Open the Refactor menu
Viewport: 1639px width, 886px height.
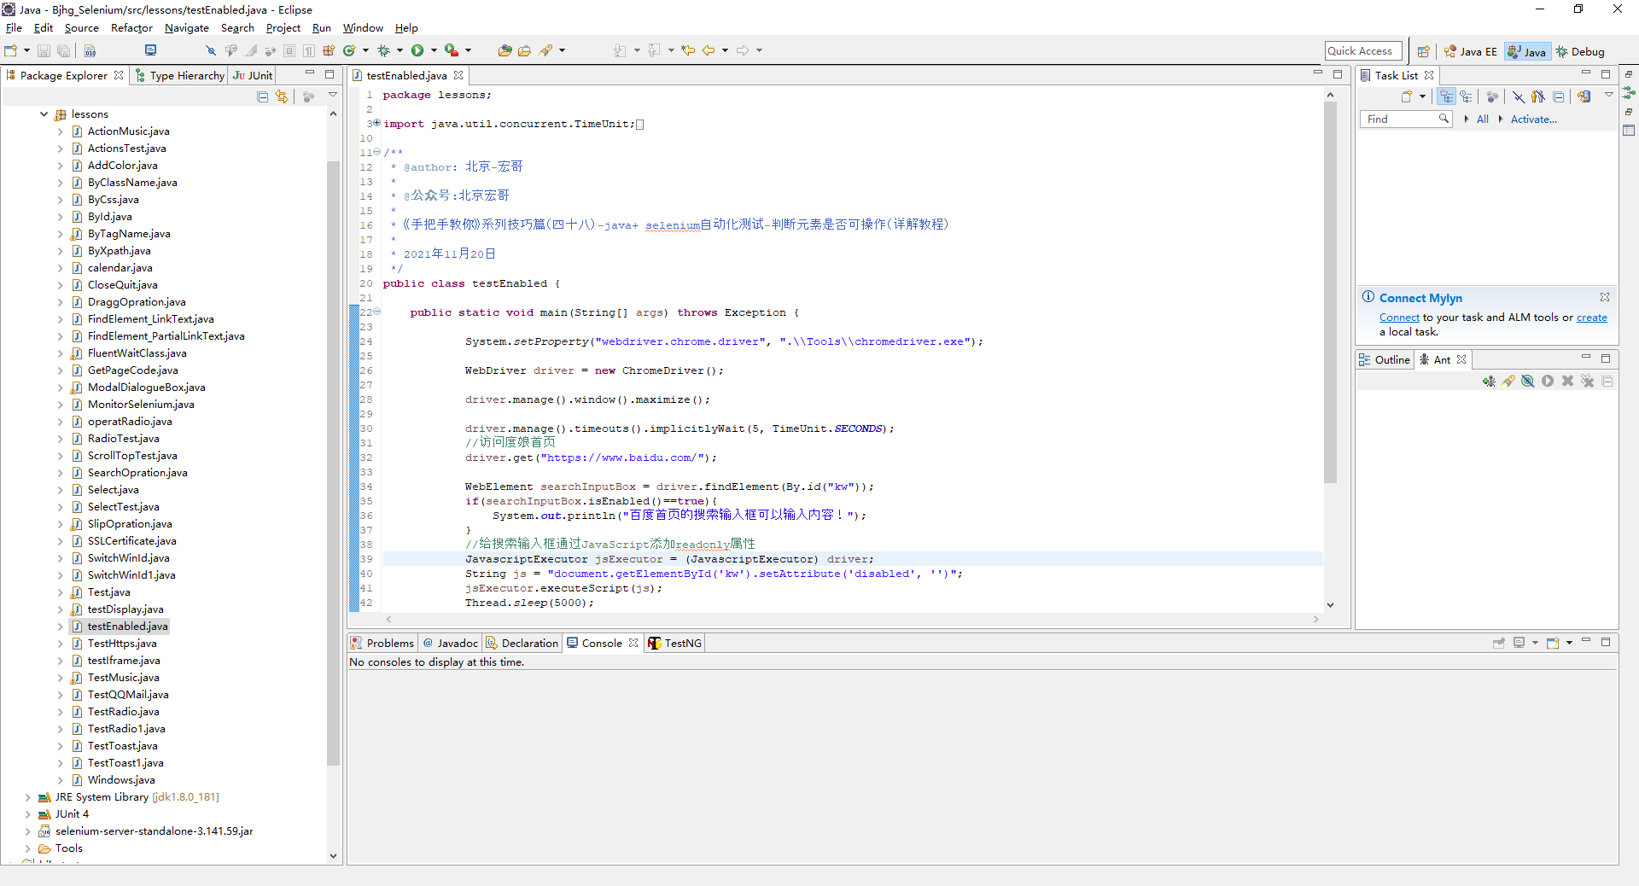coord(131,28)
